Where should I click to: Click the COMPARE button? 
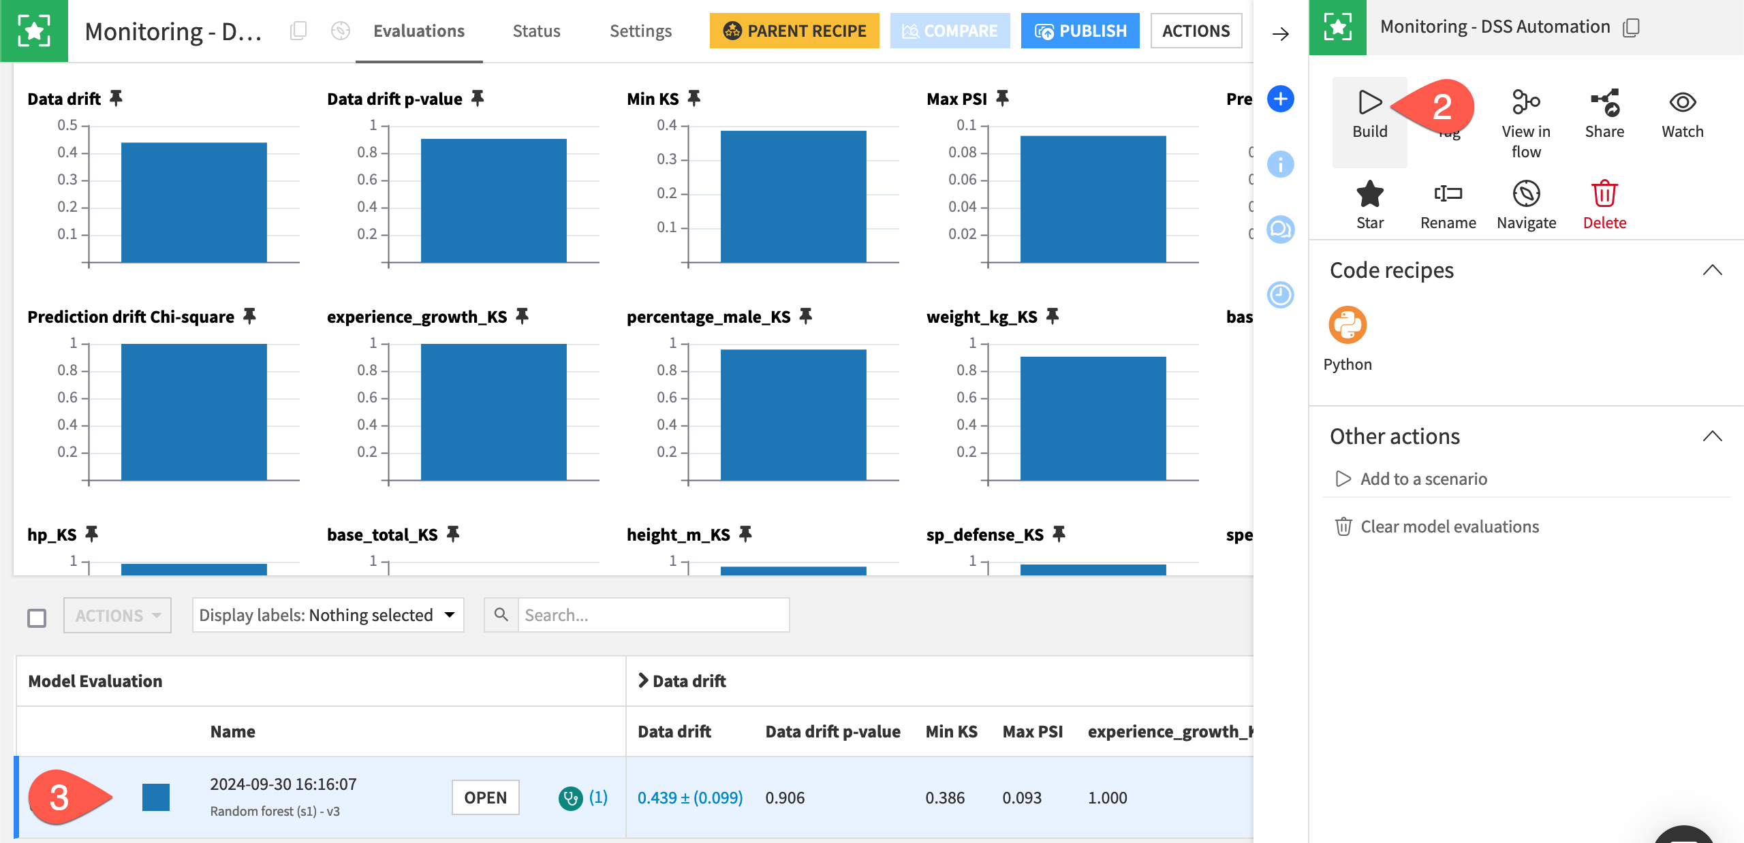(x=949, y=31)
